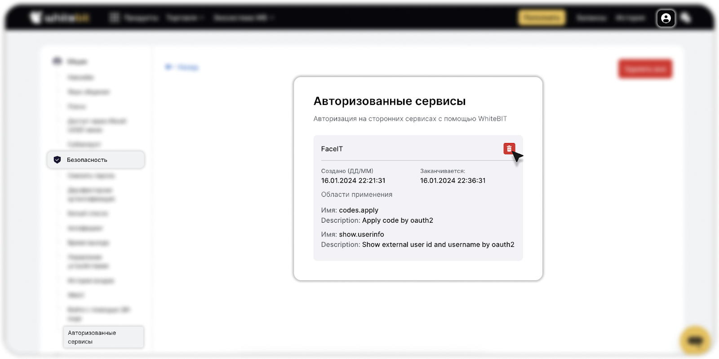719x359 pixels.
Task: Delete the FaceIT authorized service via trash icon
Action: click(x=509, y=149)
